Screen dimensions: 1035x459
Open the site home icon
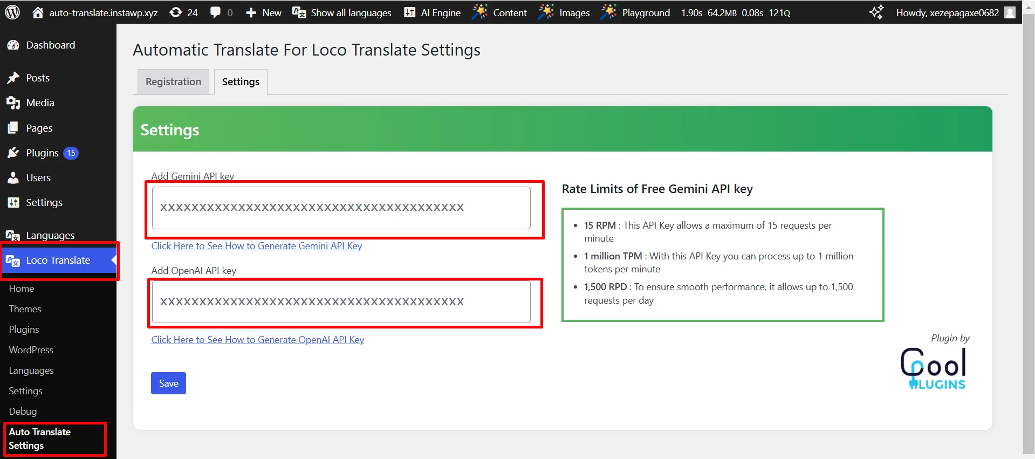click(38, 12)
